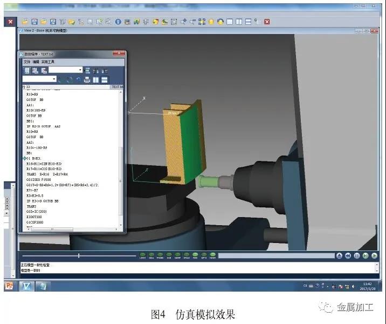Screen dimensions: 386x324
Task: Click code line 'G1 B=R3'
Action: tap(34, 158)
